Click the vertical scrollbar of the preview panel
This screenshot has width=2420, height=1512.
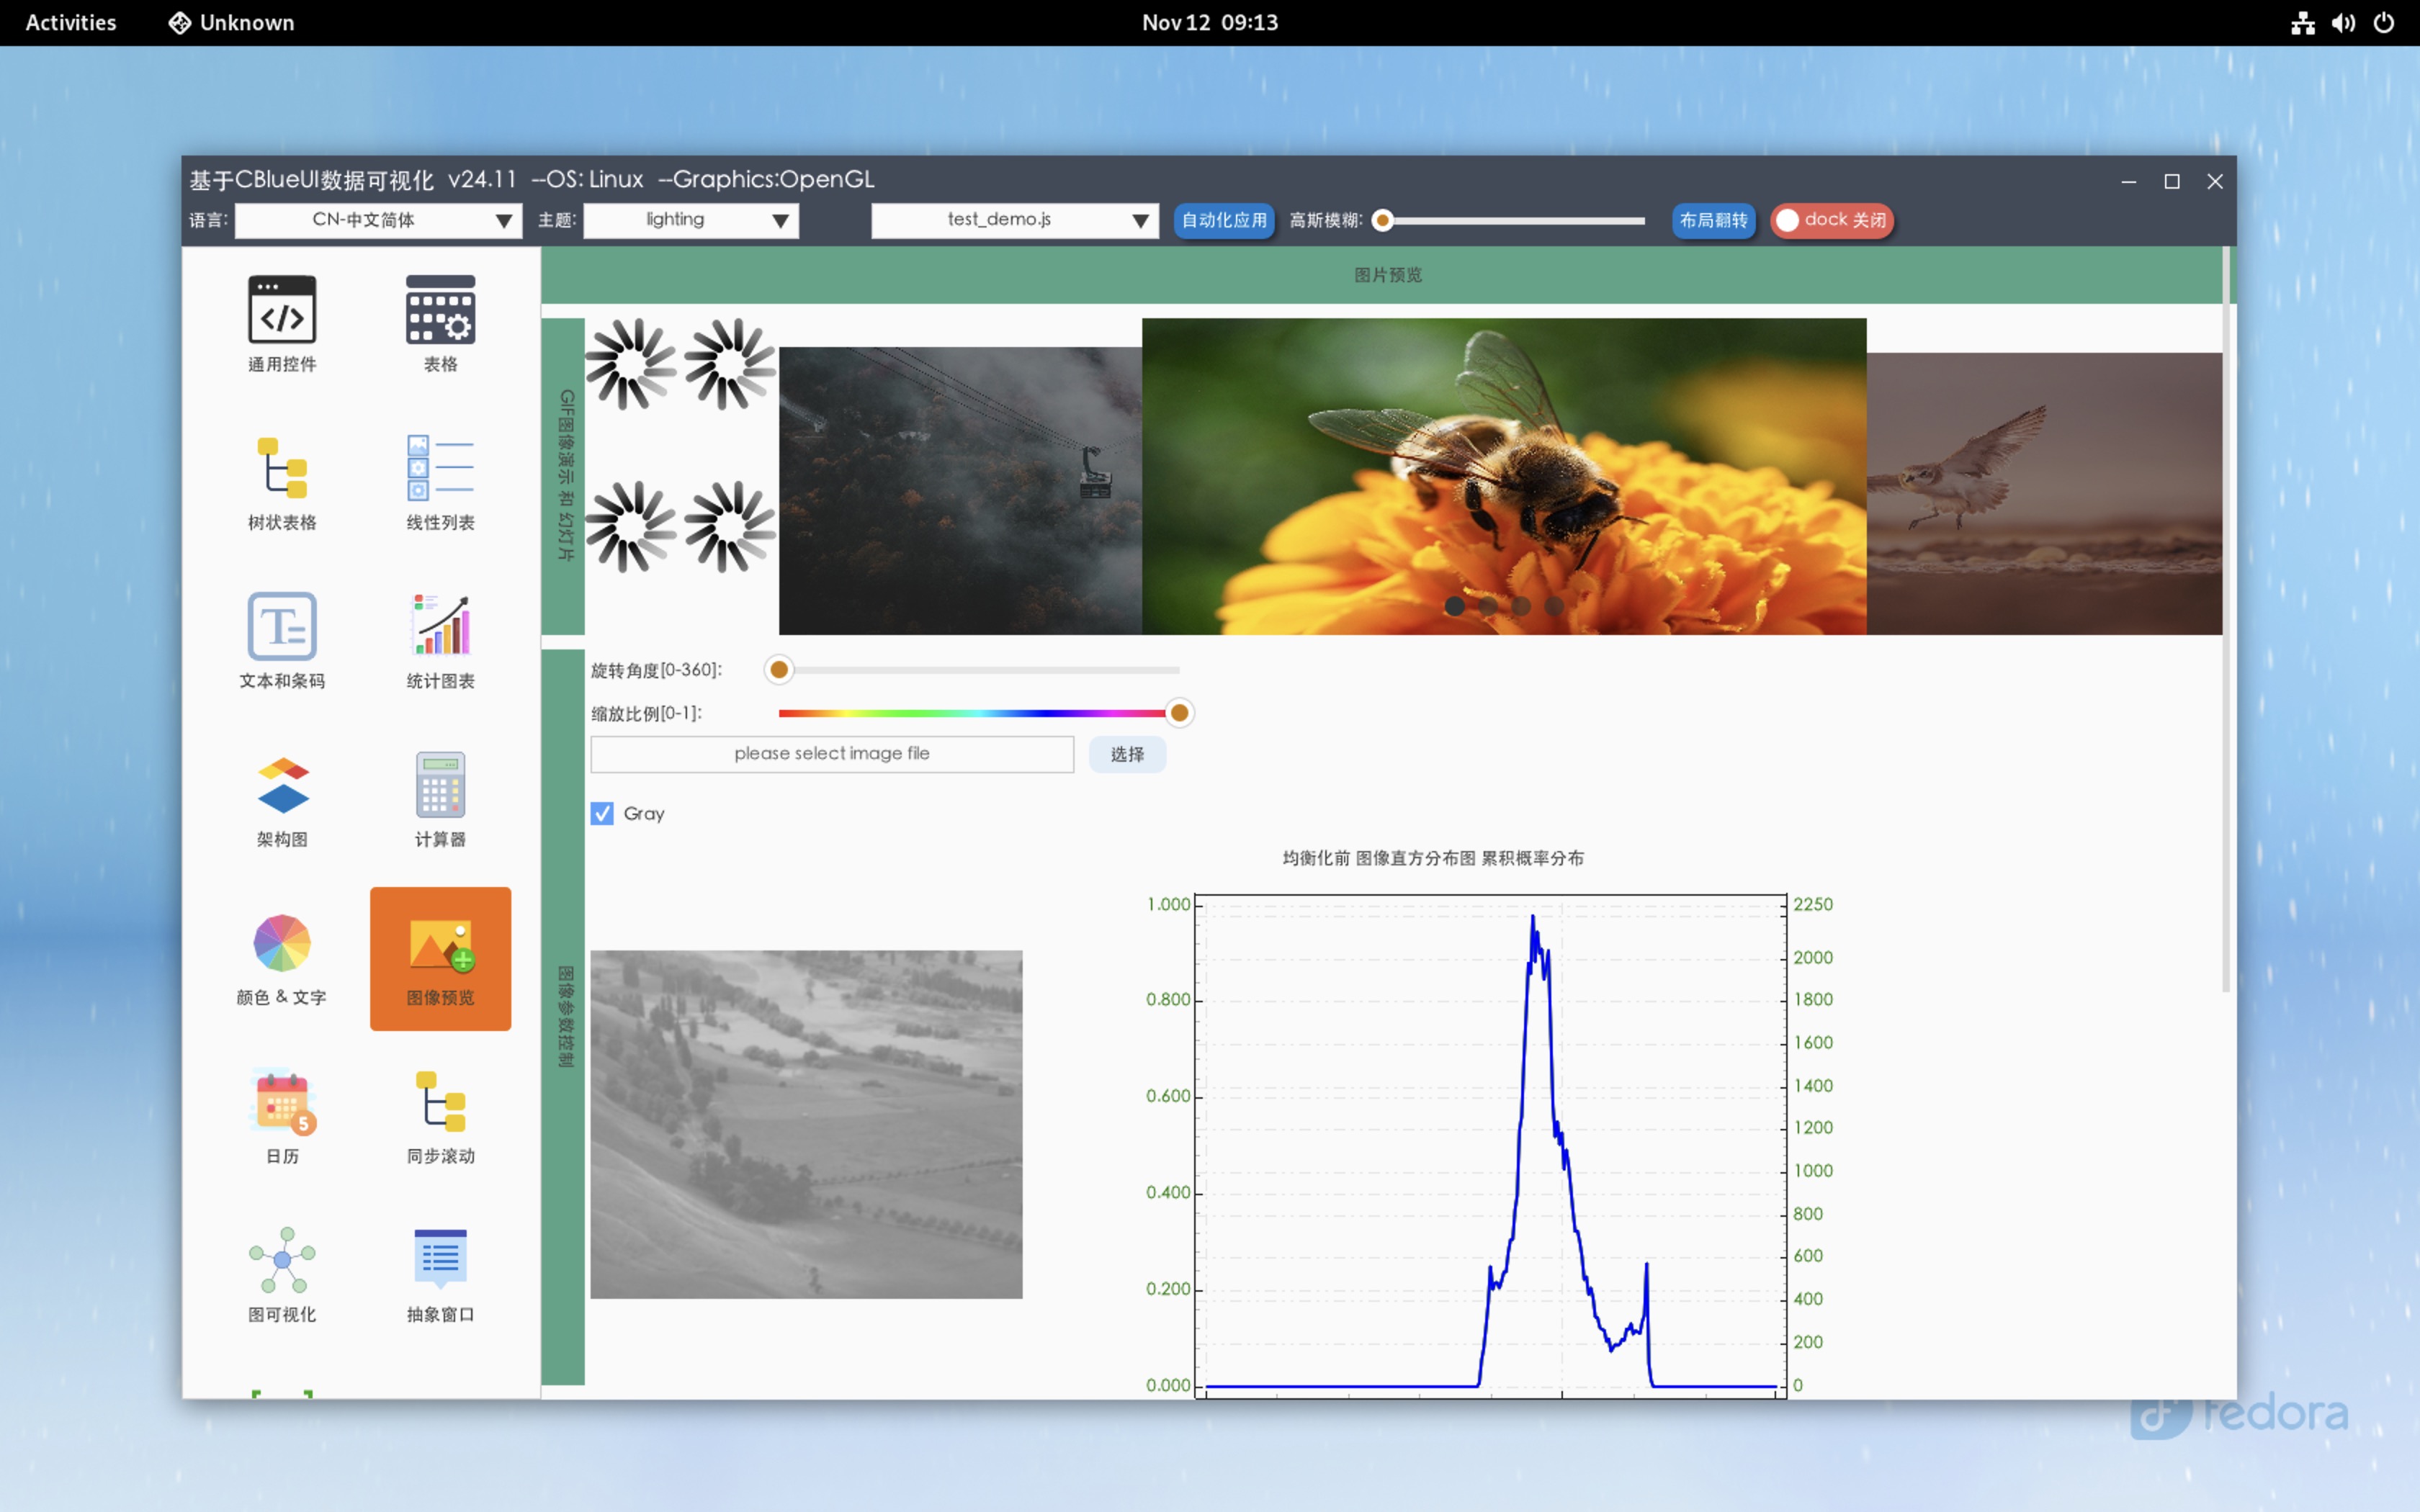(x=2226, y=620)
